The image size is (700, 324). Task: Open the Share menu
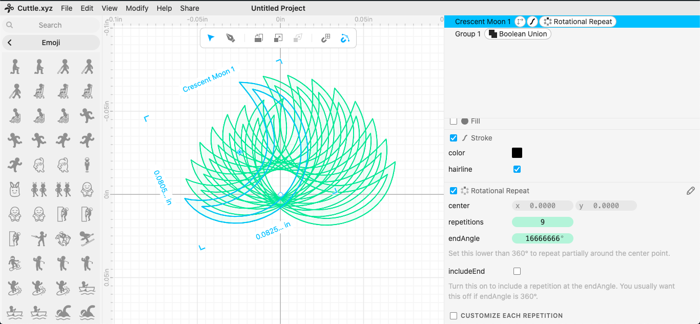coord(190,8)
